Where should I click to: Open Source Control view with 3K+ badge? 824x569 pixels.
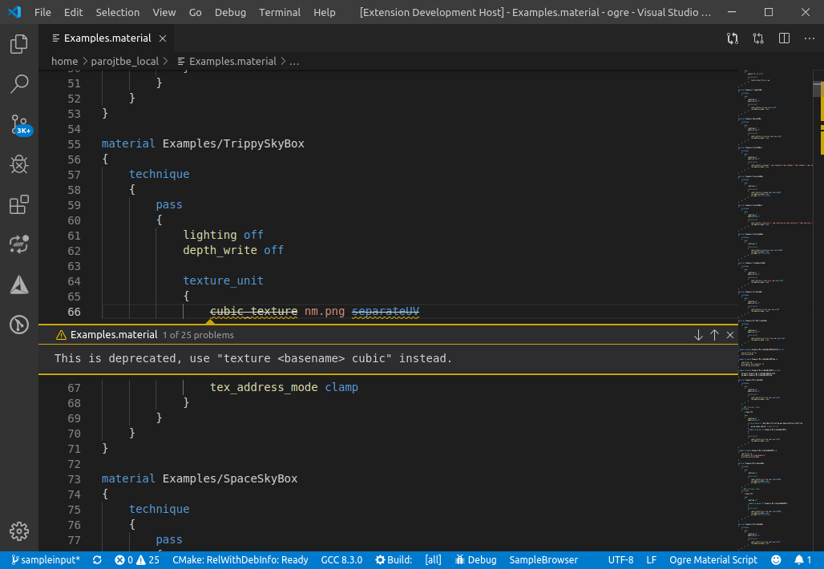(20, 125)
